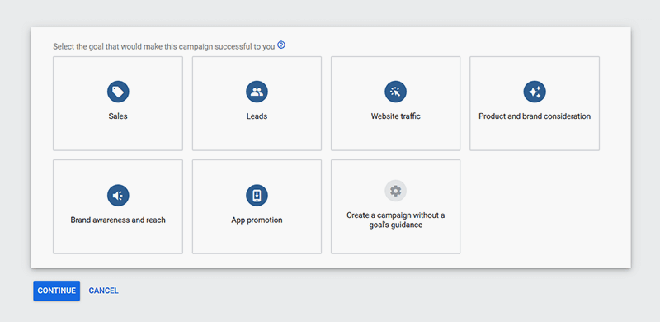Click the App promotion phone icon
Viewport: 660px width, 322px height.
[x=257, y=195]
